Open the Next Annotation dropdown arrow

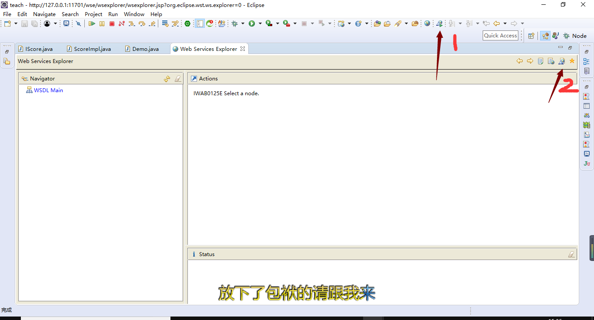click(460, 23)
